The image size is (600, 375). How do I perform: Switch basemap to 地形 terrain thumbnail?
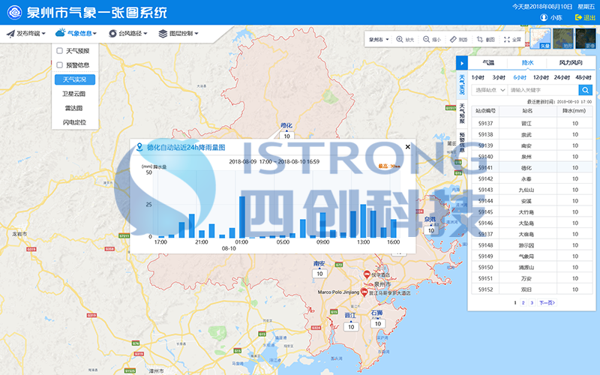[563, 38]
